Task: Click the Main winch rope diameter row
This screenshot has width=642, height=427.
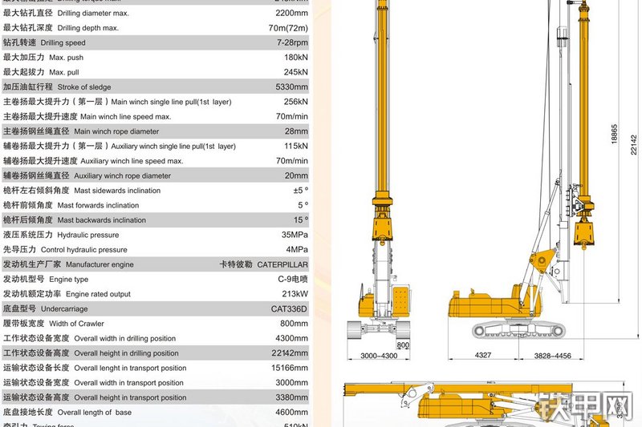Action: click(x=155, y=131)
